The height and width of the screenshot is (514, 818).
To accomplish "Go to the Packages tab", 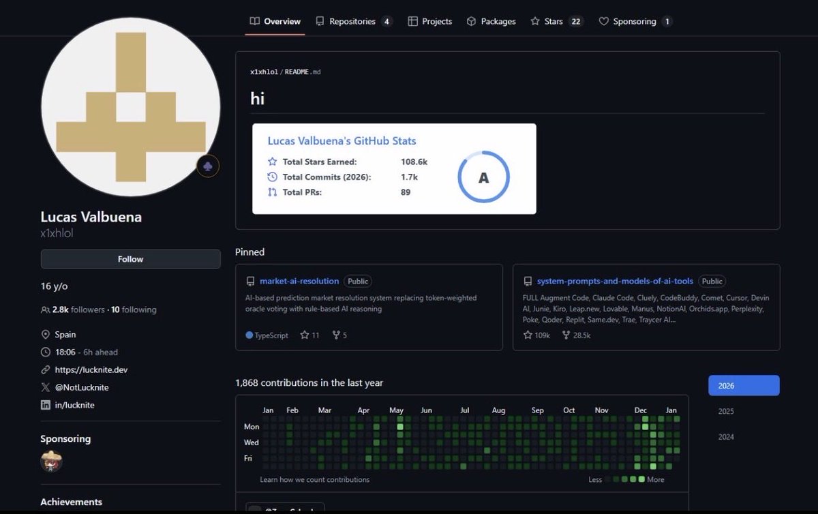I will click(x=491, y=21).
